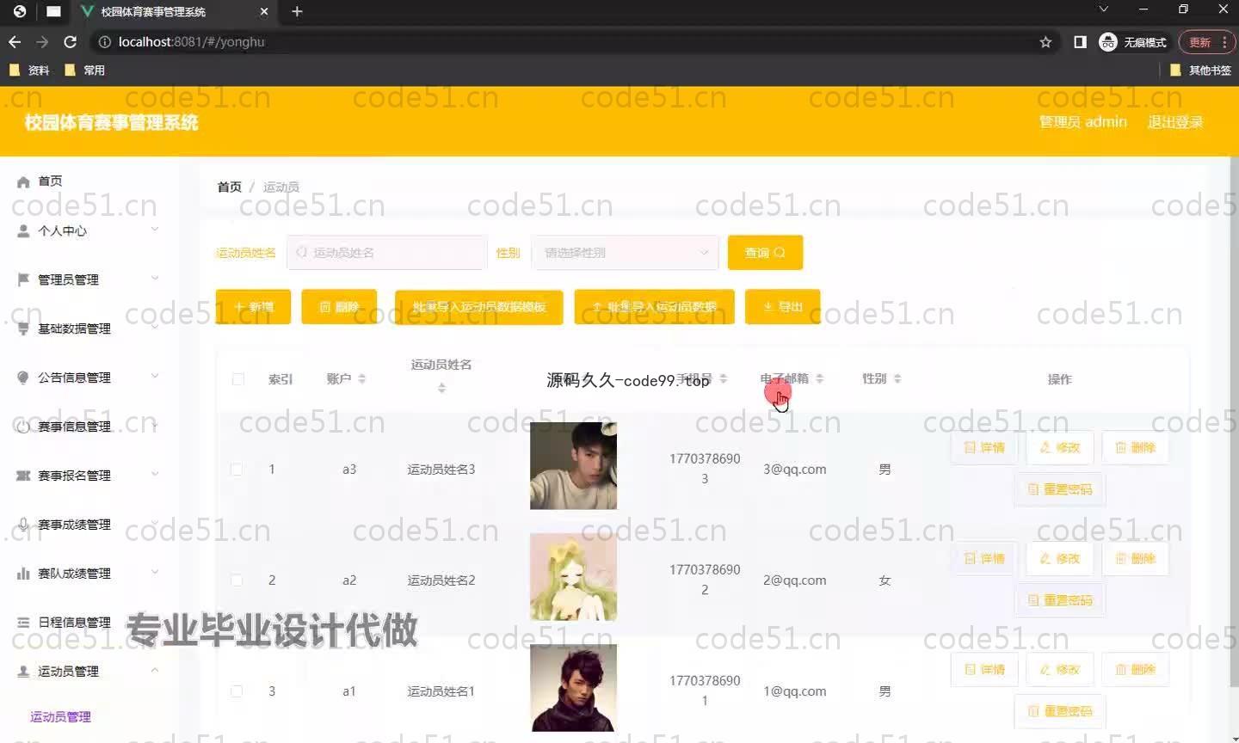This screenshot has height=743, width=1239.
Task: Bookmark page with the star icon
Action: coord(1045,42)
